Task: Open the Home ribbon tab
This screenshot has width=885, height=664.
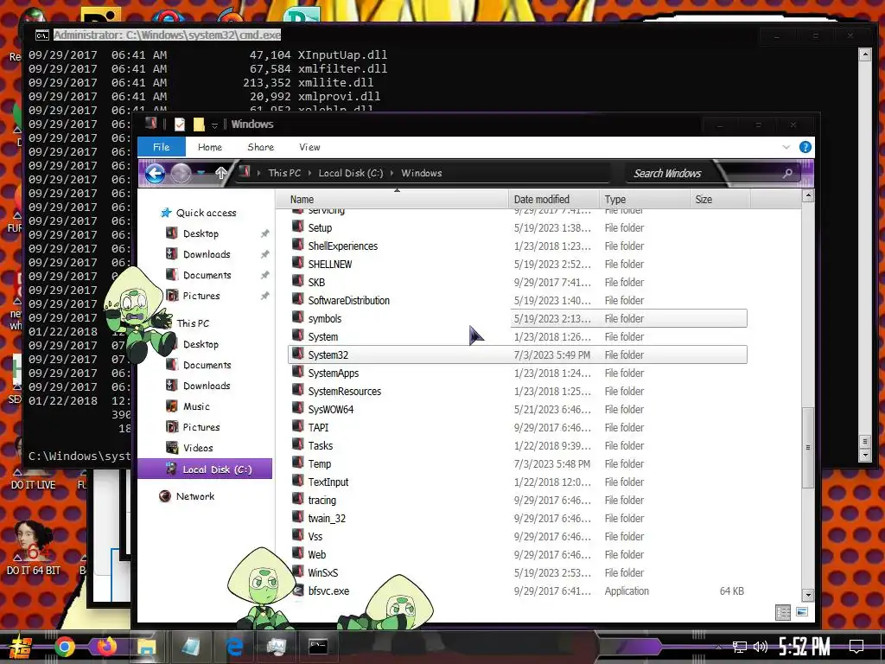Action: 210,147
